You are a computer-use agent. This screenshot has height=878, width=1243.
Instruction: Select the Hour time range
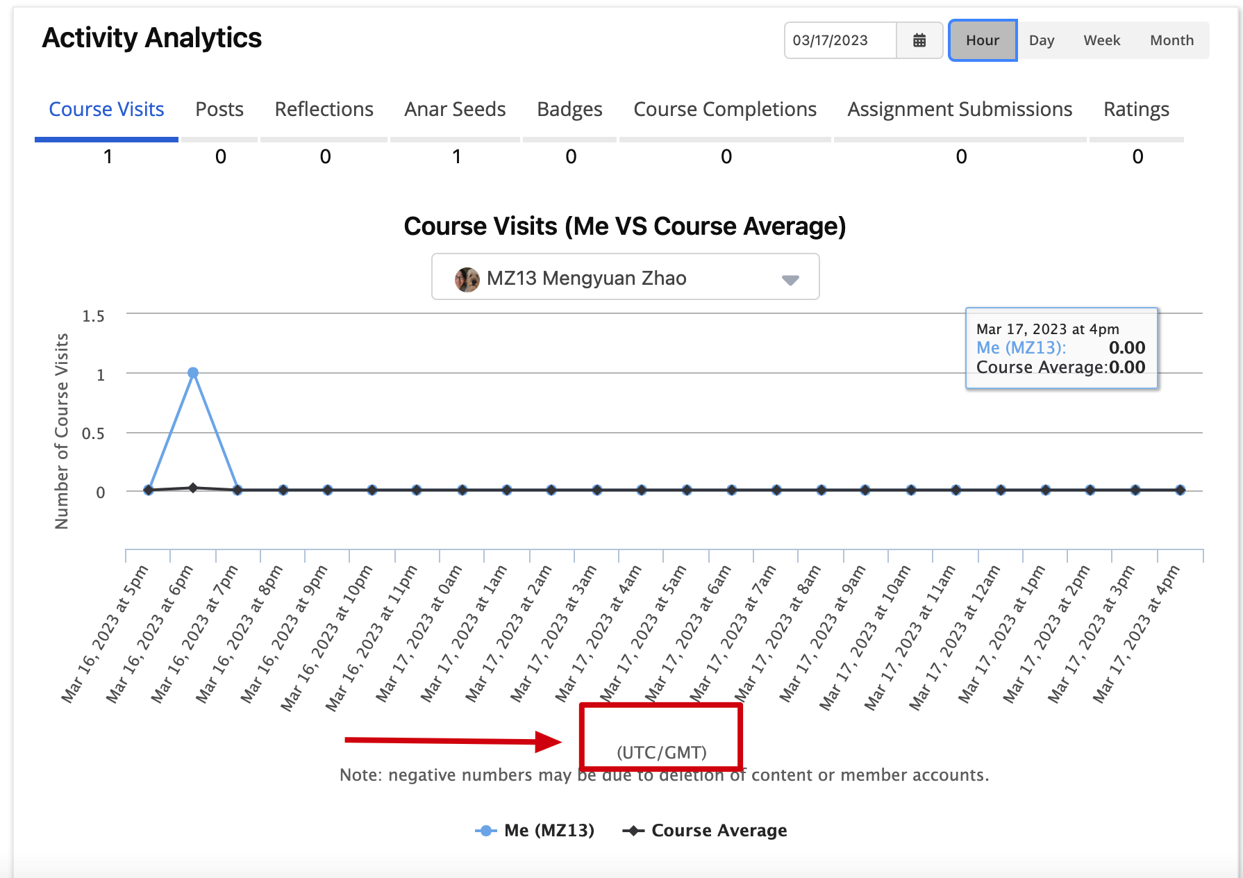point(982,40)
